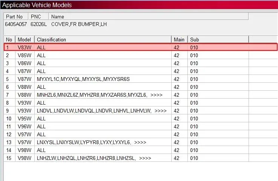This screenshot has height=181, width=278.
Task: Expand row 13 LNXYSL classification list via >>>>
Action: (140, 142)
